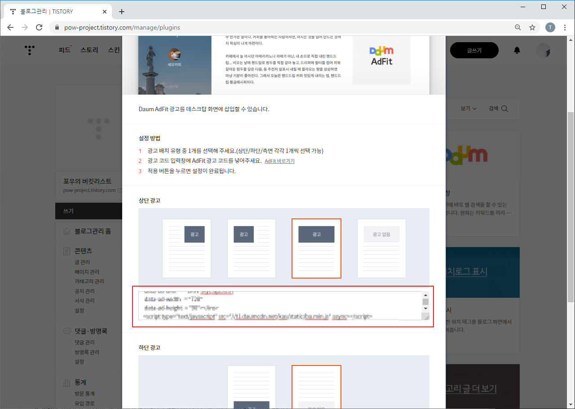Click the 쓰기 button in sidebar
Screen dimensions: 575x409
coord(89,211)
